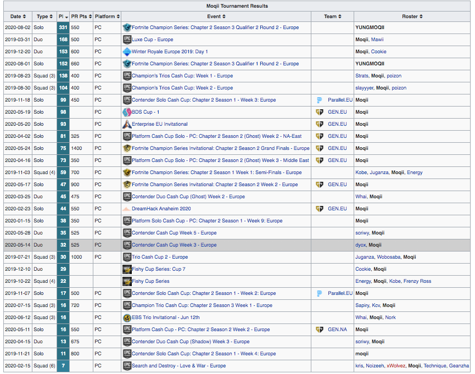Image resolution: width=475 pixels, height=374 pixels.
Task: Click Fishy Cup Series: Cup 7 thumbnail icon
Action: [127, 269]
